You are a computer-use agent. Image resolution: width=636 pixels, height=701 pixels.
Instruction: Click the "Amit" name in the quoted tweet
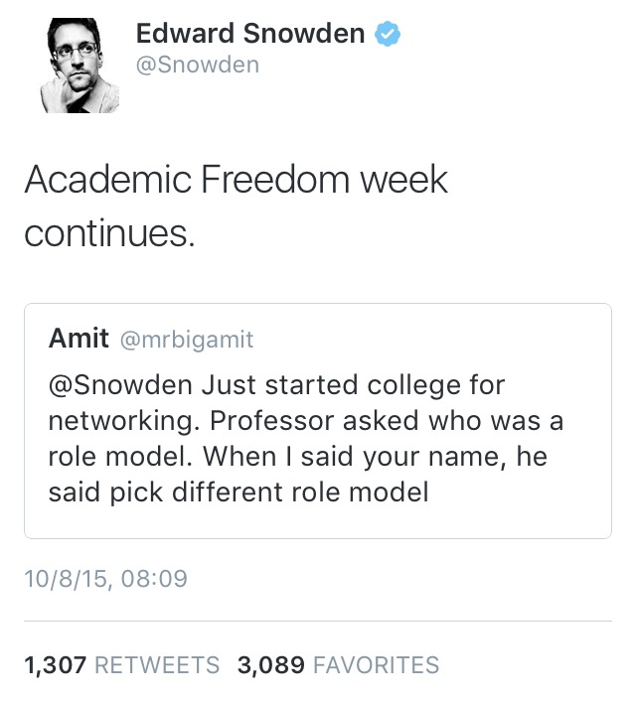click(x=79, y=339)
